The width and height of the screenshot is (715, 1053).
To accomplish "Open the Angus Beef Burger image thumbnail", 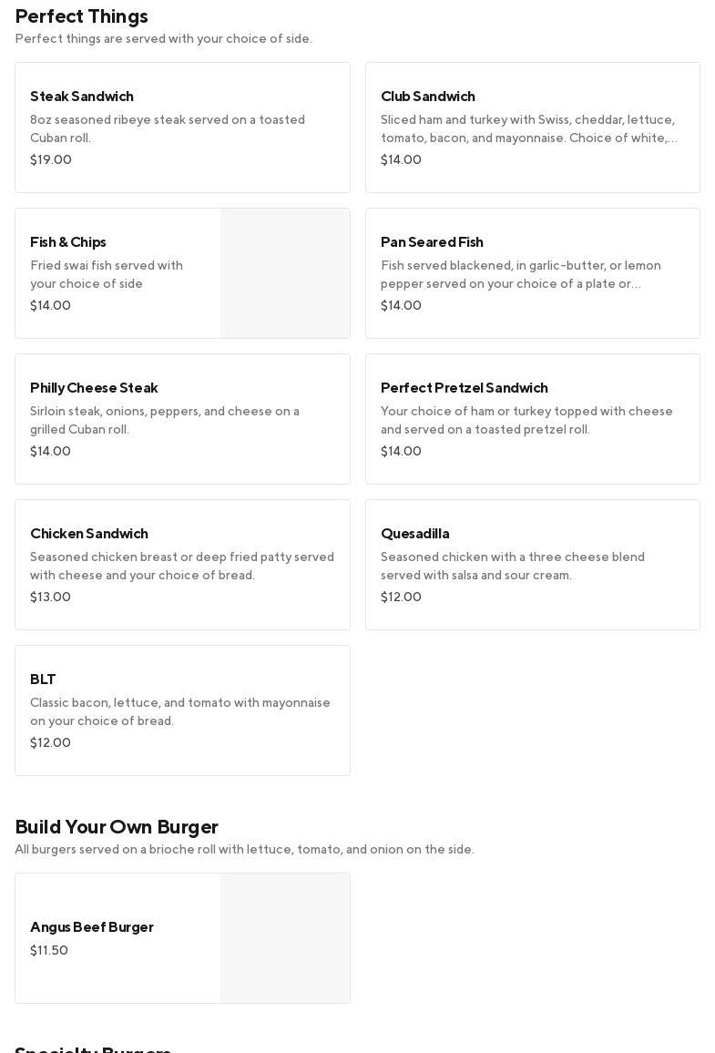I will (x=285, y=938).
